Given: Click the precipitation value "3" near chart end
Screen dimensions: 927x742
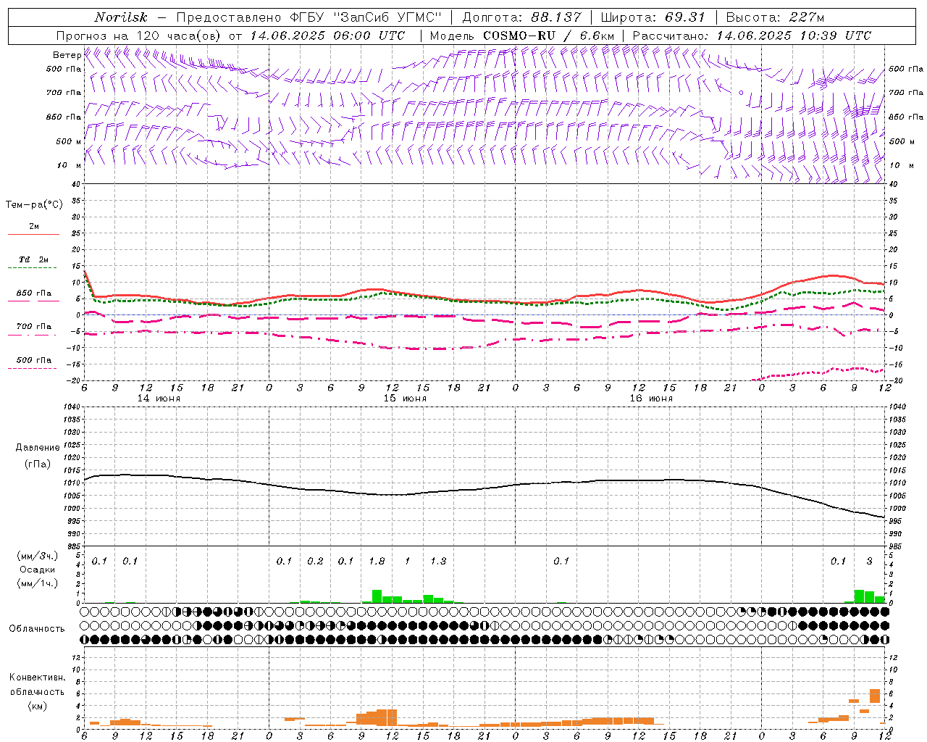Looking at the screenshot, I should coord(870,561).
